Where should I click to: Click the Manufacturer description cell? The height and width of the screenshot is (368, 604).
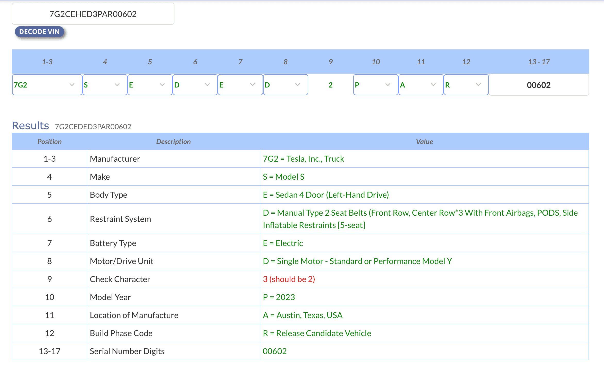click(173, 159)
